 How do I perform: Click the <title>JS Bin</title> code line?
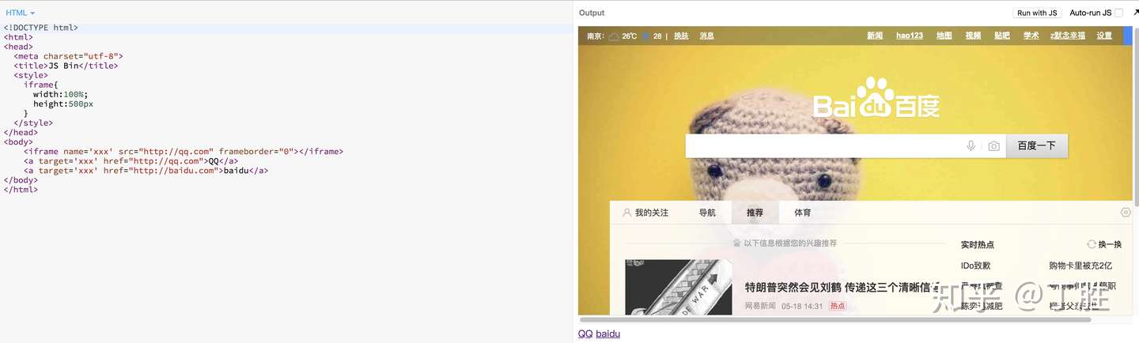pyautogui.click(x=66, y=66)
